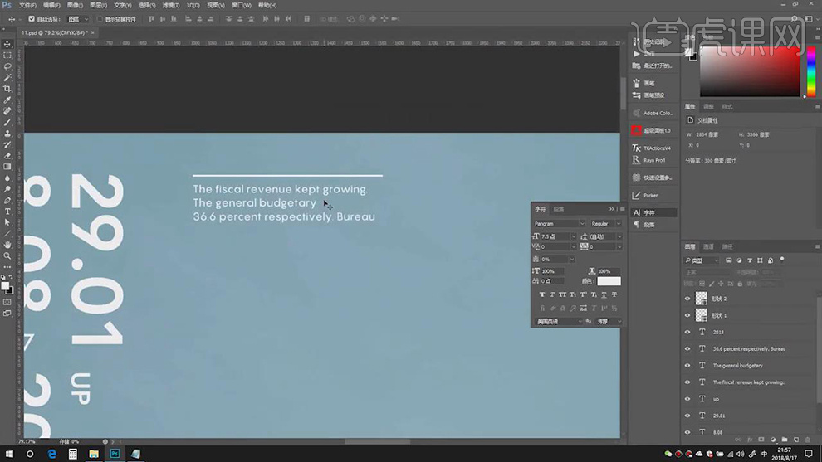Click faux bold T in Character panel
822x462 pixels.
[x=542, y=295]
